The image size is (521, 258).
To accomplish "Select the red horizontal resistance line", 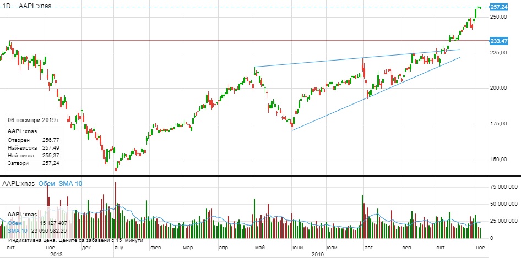I will click(x=249, y=41).
